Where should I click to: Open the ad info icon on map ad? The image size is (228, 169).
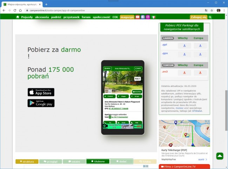click(206, 121)
